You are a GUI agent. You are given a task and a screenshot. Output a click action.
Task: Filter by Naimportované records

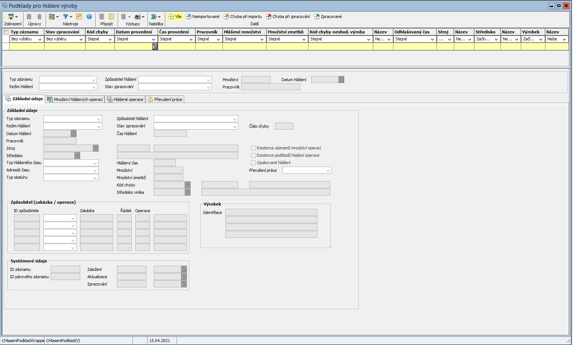pyautogui.click(x=202, y=17)
